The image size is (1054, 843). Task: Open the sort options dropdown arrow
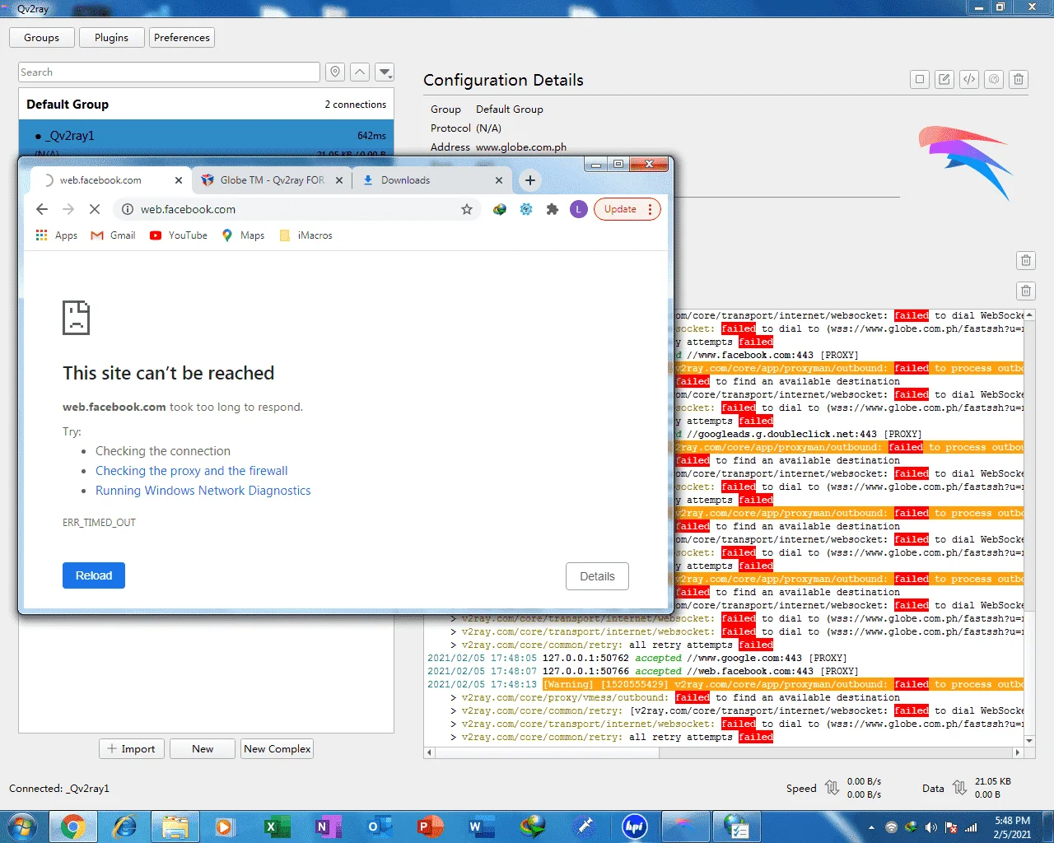coord(385,72)
